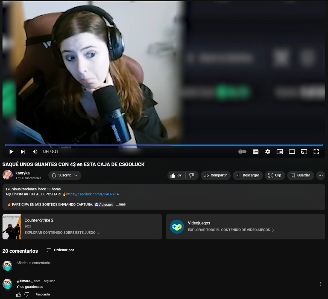Dislike the comment from @TimoGG_

tap(27, 295)
